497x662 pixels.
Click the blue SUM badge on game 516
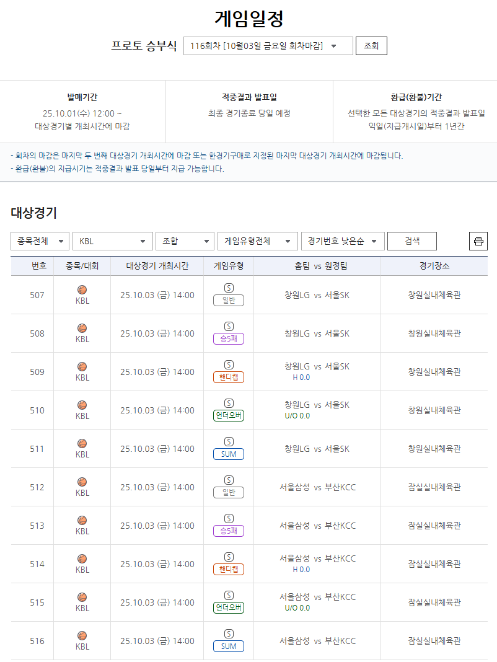tap(230, 646)
